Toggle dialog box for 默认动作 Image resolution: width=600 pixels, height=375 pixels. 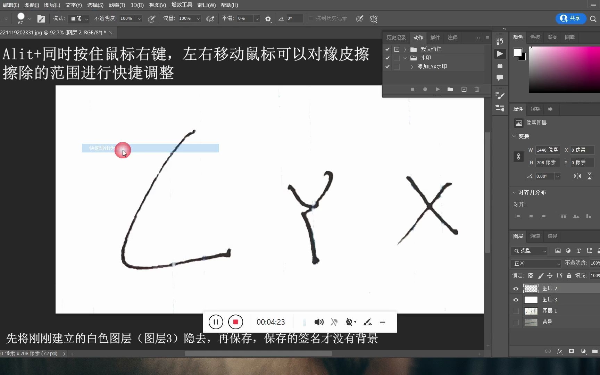click(397, 49)
